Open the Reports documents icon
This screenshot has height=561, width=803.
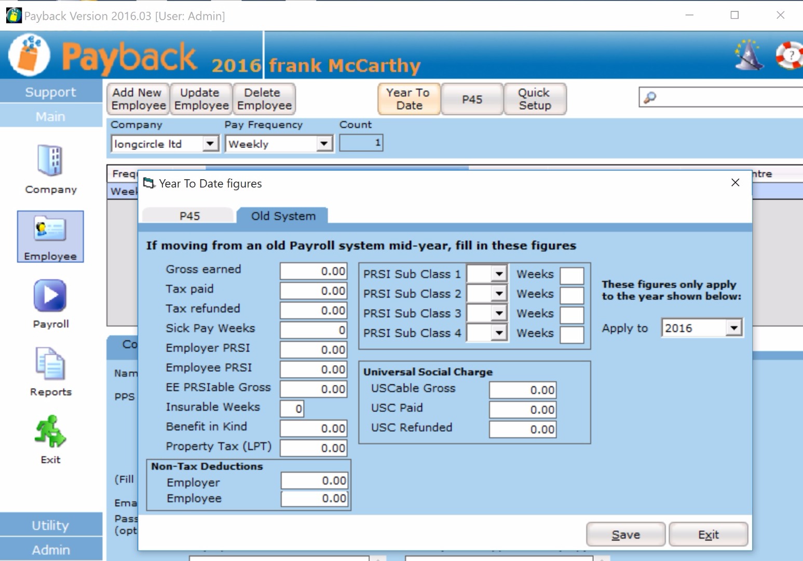50,364
